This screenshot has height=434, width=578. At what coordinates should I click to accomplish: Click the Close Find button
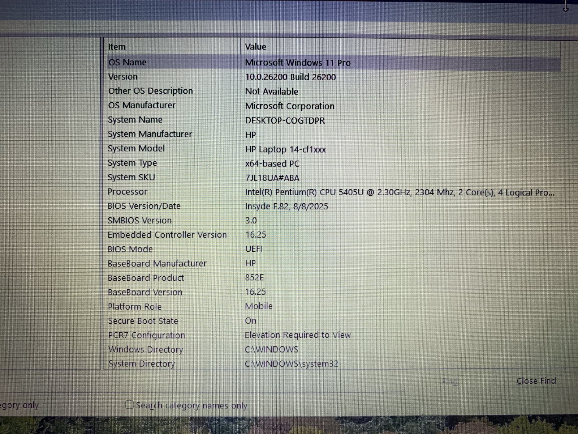coord(536,381)
